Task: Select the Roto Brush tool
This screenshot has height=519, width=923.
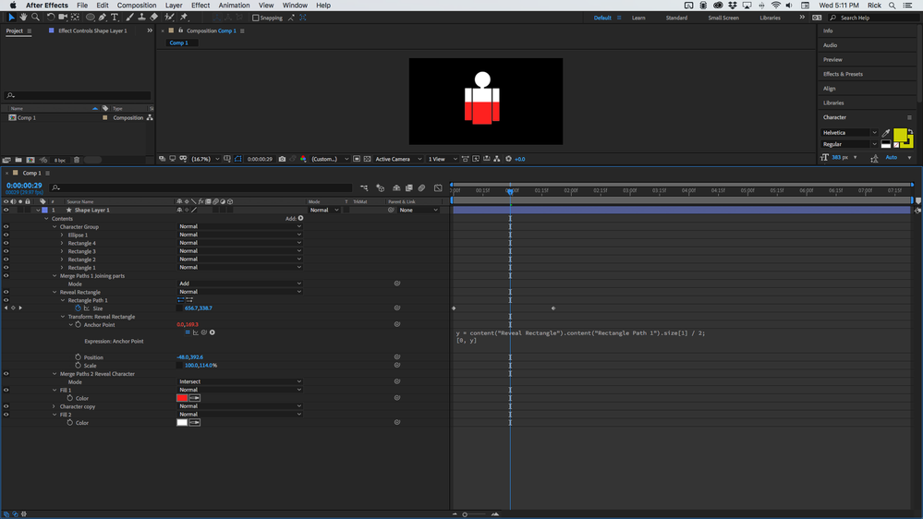Action: pyautogui.click(x=169, y=18)
